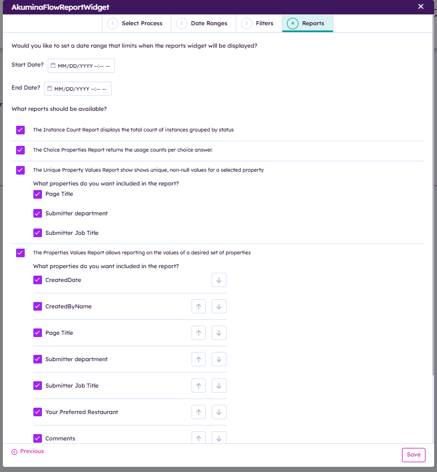Move CreatedDate down with its arrow icon
This screenshot has height=472, width=437.
(x=219, y=280)
